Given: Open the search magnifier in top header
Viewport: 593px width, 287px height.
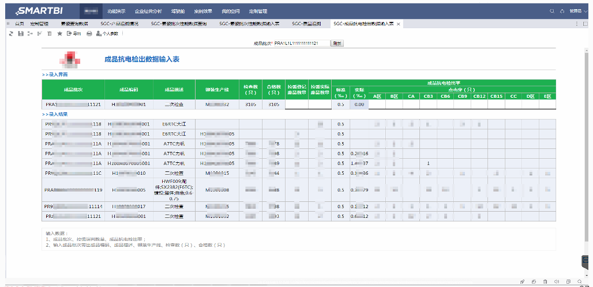Looking at the screenshot, I should 552,11.
